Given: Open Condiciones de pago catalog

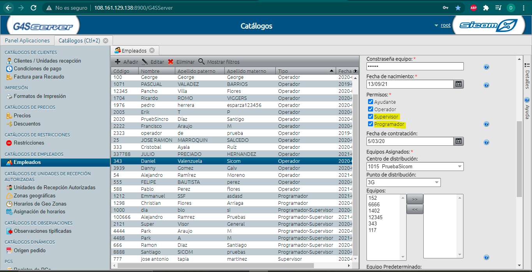Looking at the screenshot, I should click(37, 69).
